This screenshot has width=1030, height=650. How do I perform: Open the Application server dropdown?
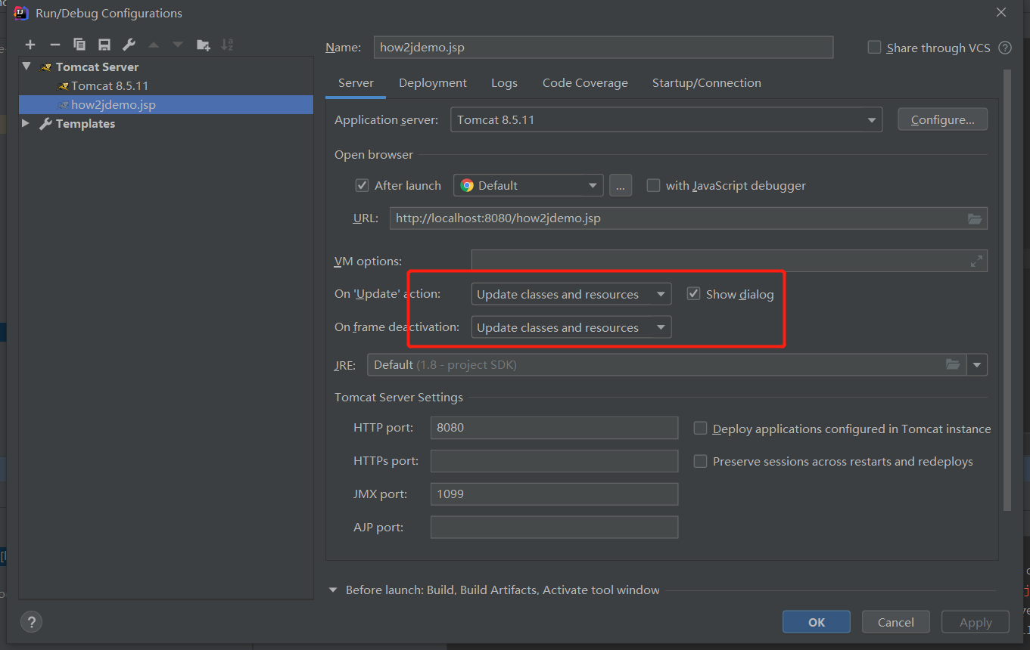666,119
